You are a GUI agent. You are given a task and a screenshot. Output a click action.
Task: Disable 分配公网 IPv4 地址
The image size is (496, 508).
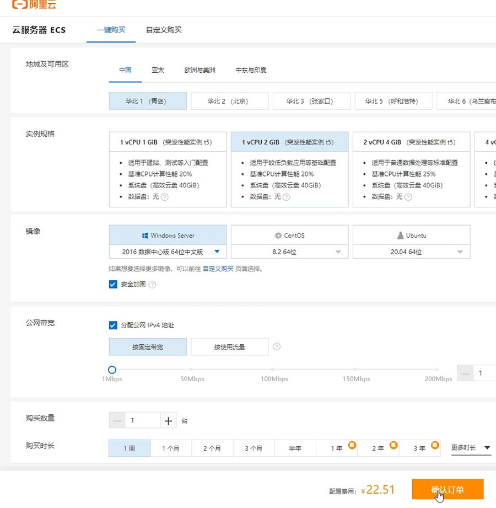[112, 325]
